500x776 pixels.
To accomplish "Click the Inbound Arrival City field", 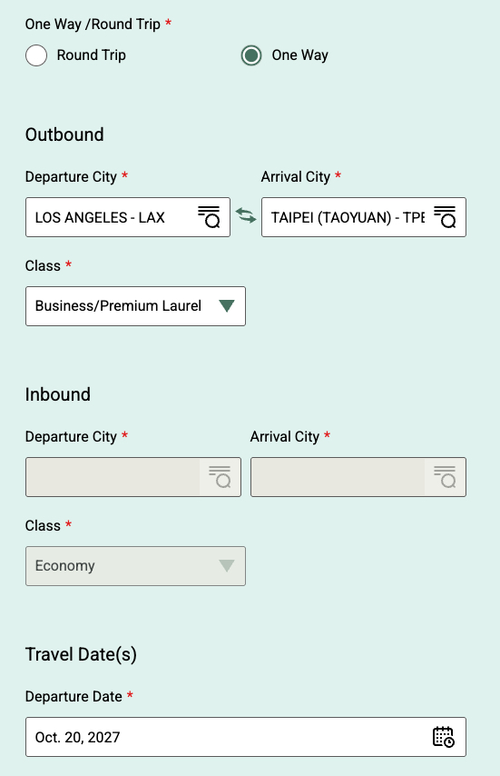I will 358,477.
